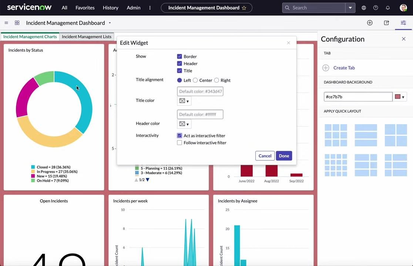Image resolution: width=413 pixels, height=266 pixels.
Task: Go to next legend page triangle
Action: pos(148,180)
